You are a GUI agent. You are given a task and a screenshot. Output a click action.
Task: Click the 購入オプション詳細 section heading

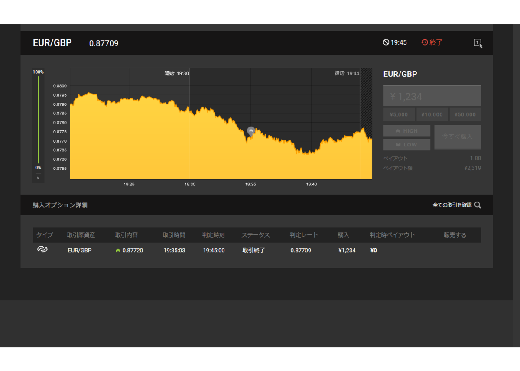(60, 205)
